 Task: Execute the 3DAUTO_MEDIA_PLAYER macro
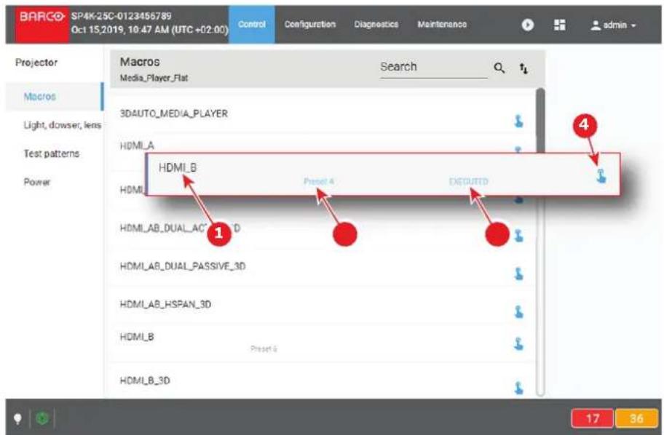pos(518,121)
